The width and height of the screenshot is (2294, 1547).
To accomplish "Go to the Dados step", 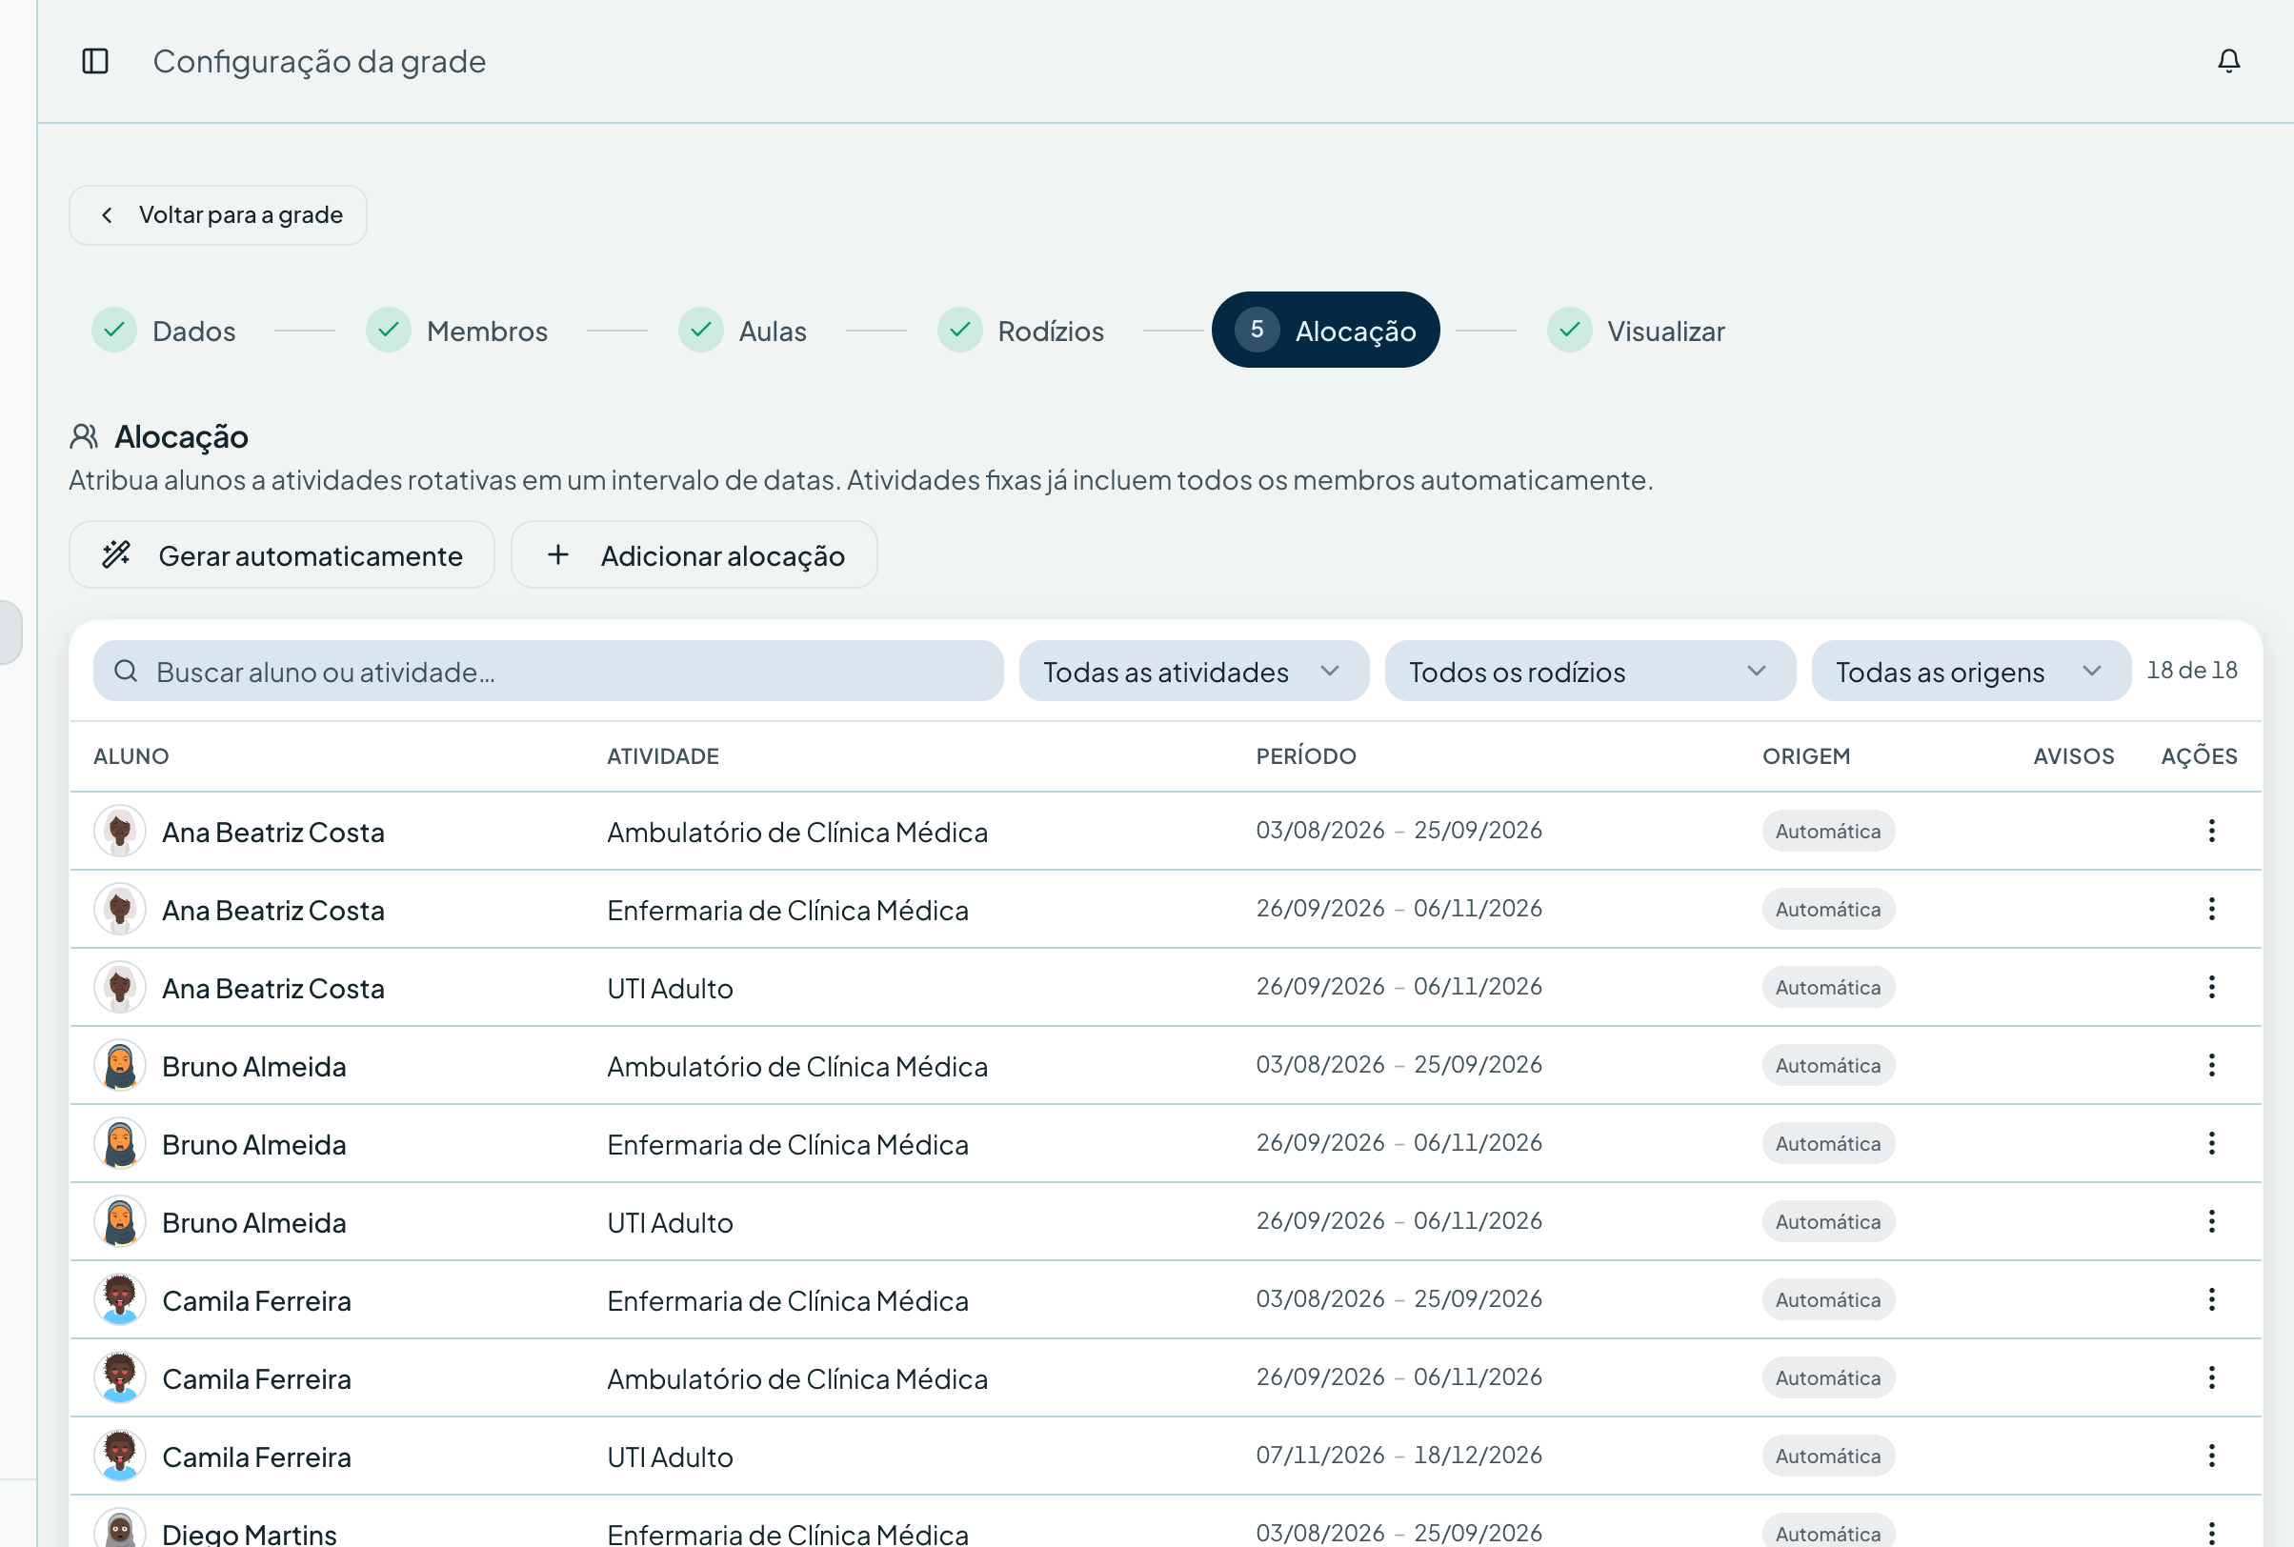I will 164,331.
